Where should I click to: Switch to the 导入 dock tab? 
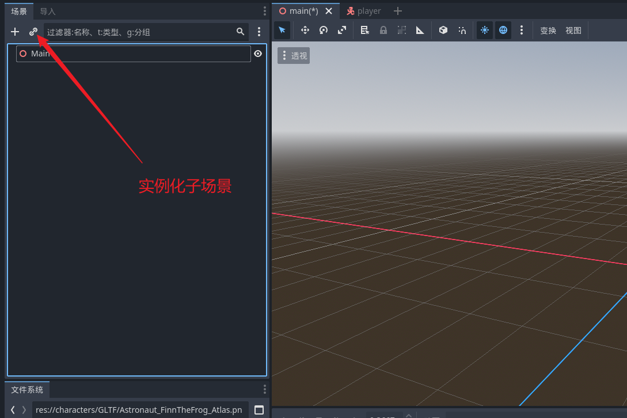click(x=47, y=11)
